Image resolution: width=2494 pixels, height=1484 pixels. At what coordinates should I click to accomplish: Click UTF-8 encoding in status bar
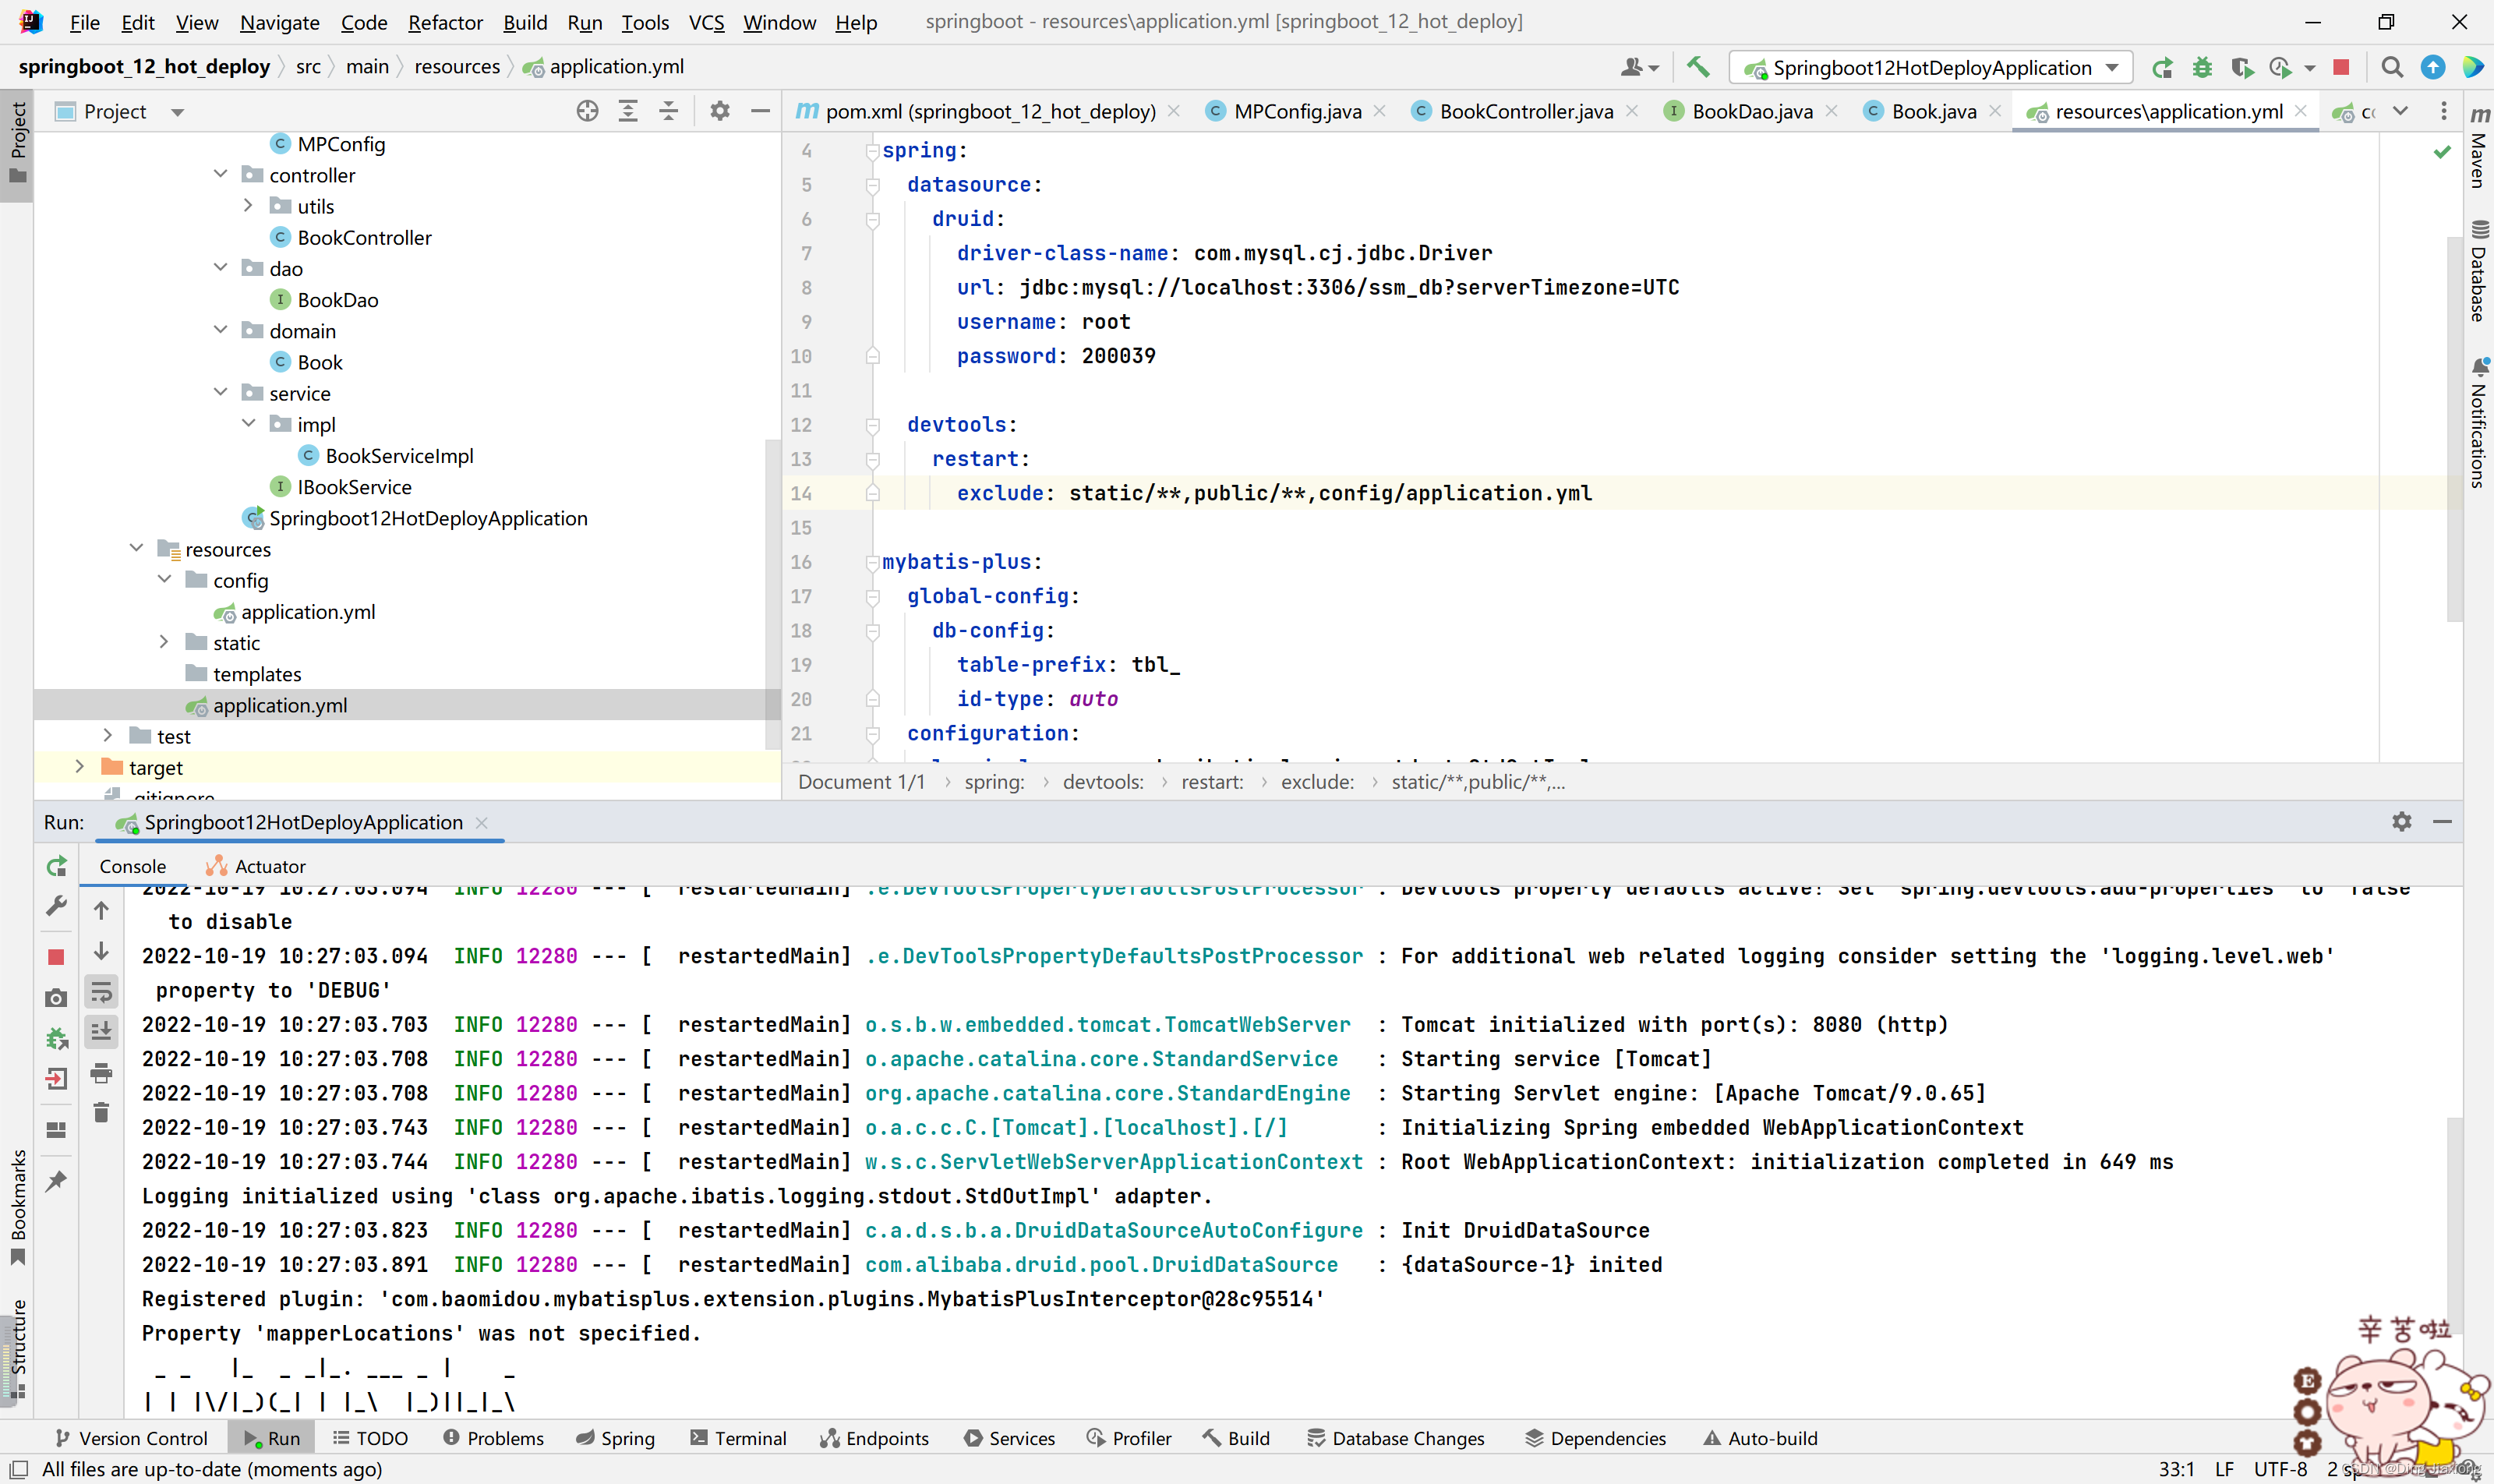pyautogui.click(x=2280, y=1469)
